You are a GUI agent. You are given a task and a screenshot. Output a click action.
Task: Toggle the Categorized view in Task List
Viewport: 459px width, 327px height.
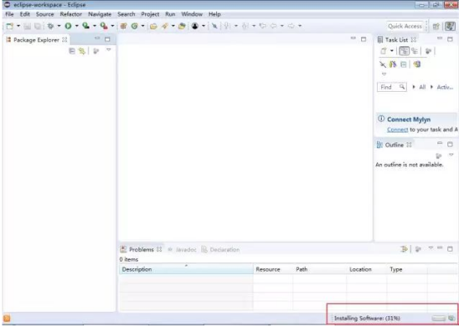pos(404,50)
